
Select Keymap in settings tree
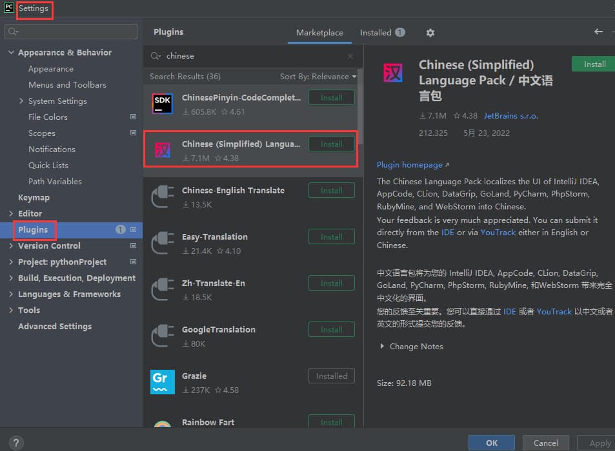tap(34, 198)
